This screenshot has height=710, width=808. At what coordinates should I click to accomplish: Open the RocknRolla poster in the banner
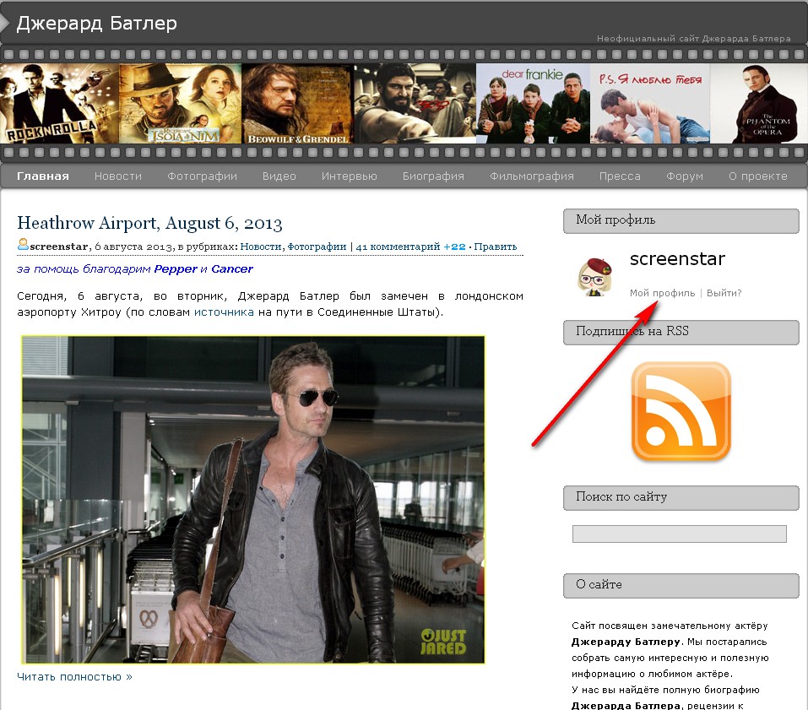tap(59, 104)
